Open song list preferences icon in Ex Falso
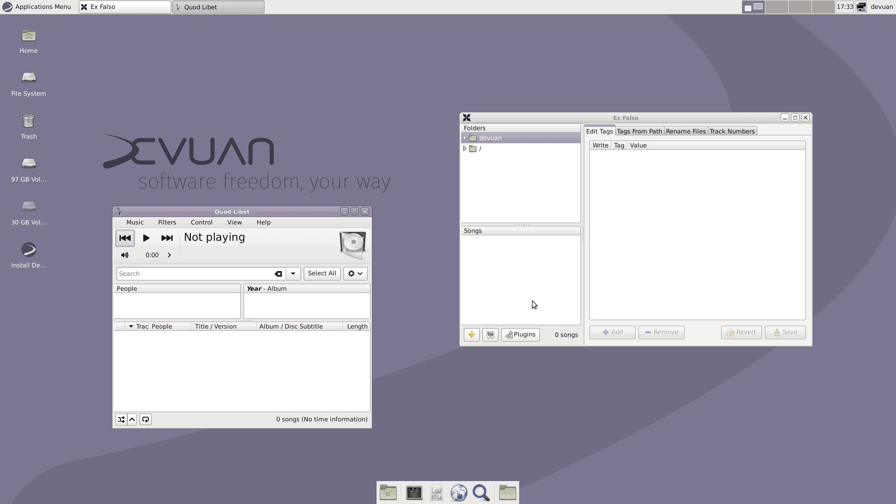Viewport: 896px width, 504px height. click(490, 335)
